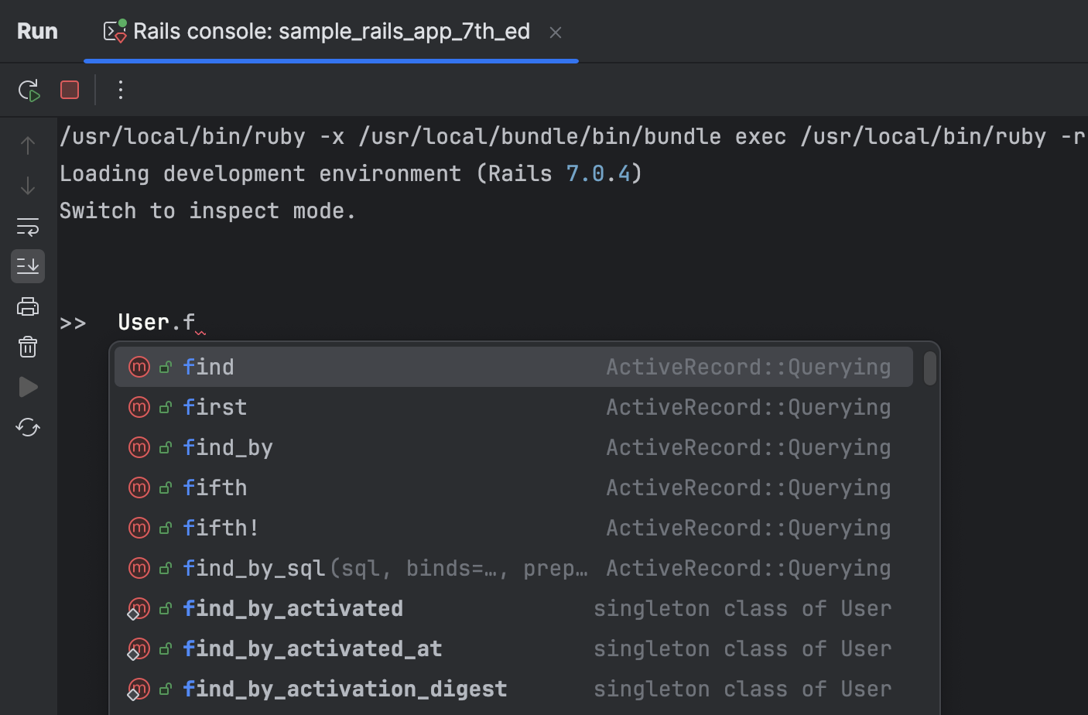The image size is (1088, 715).
Task: Close the Rails console tab
Action: tap(555, 32)
